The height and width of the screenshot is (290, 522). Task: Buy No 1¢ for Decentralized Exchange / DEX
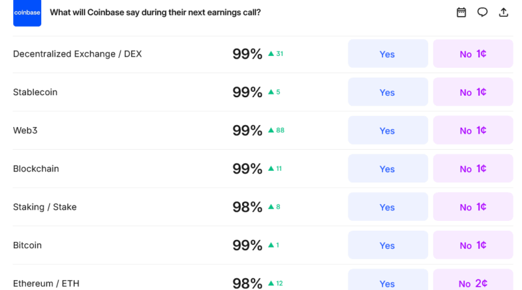[472, 54]
